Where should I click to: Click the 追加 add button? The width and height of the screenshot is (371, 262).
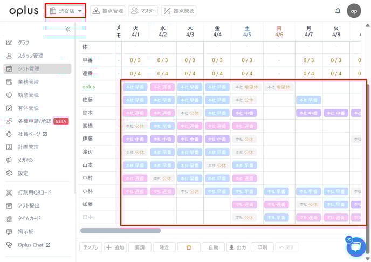coord(115,247)
